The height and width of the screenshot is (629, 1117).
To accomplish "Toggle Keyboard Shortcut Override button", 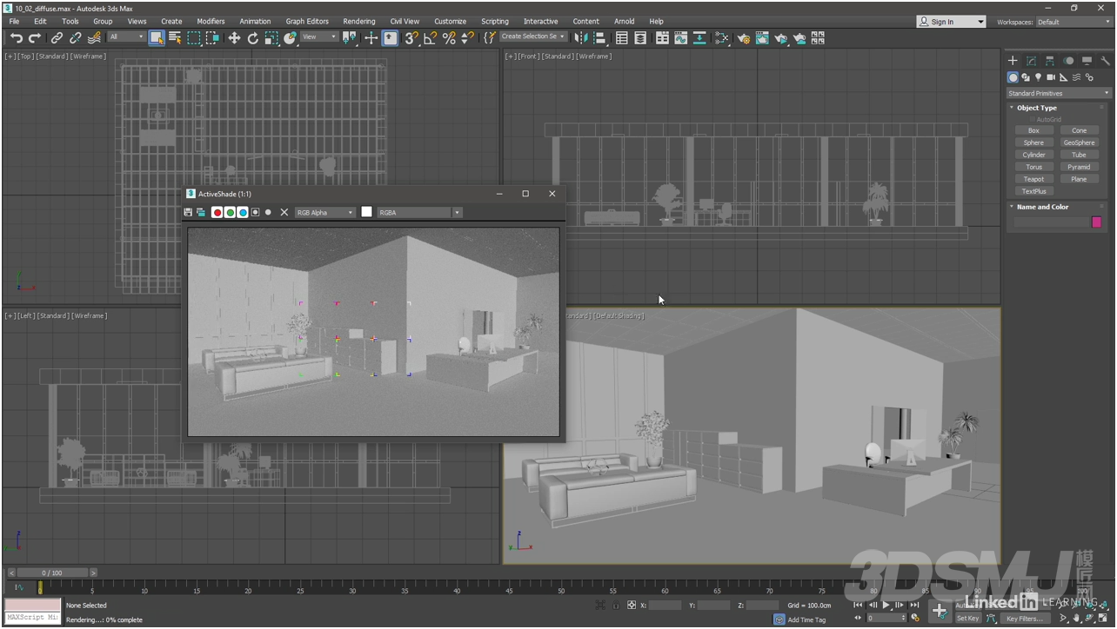I will coord(391,38).
